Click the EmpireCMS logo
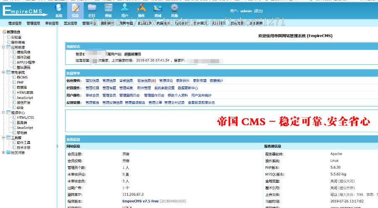Image resolution: width=378 pixels, height=208 pixels. point(25,11)
